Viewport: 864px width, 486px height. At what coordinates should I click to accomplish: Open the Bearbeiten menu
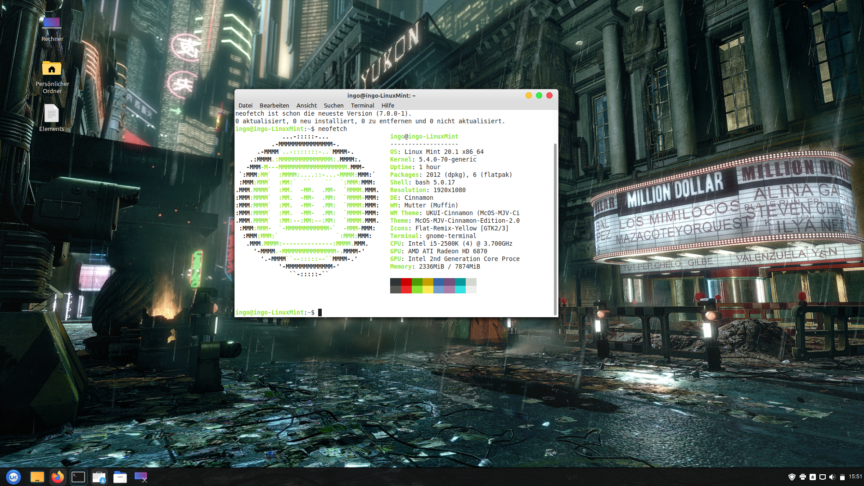[x=274, y=105]
